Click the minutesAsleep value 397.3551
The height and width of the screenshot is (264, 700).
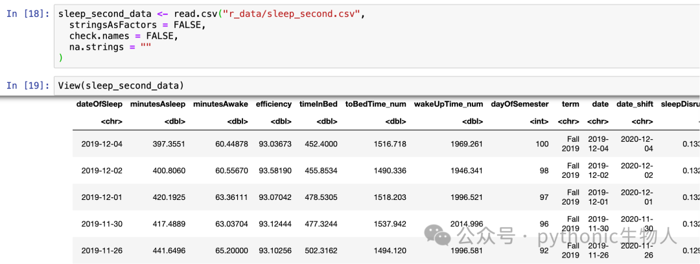pos(169,144)
